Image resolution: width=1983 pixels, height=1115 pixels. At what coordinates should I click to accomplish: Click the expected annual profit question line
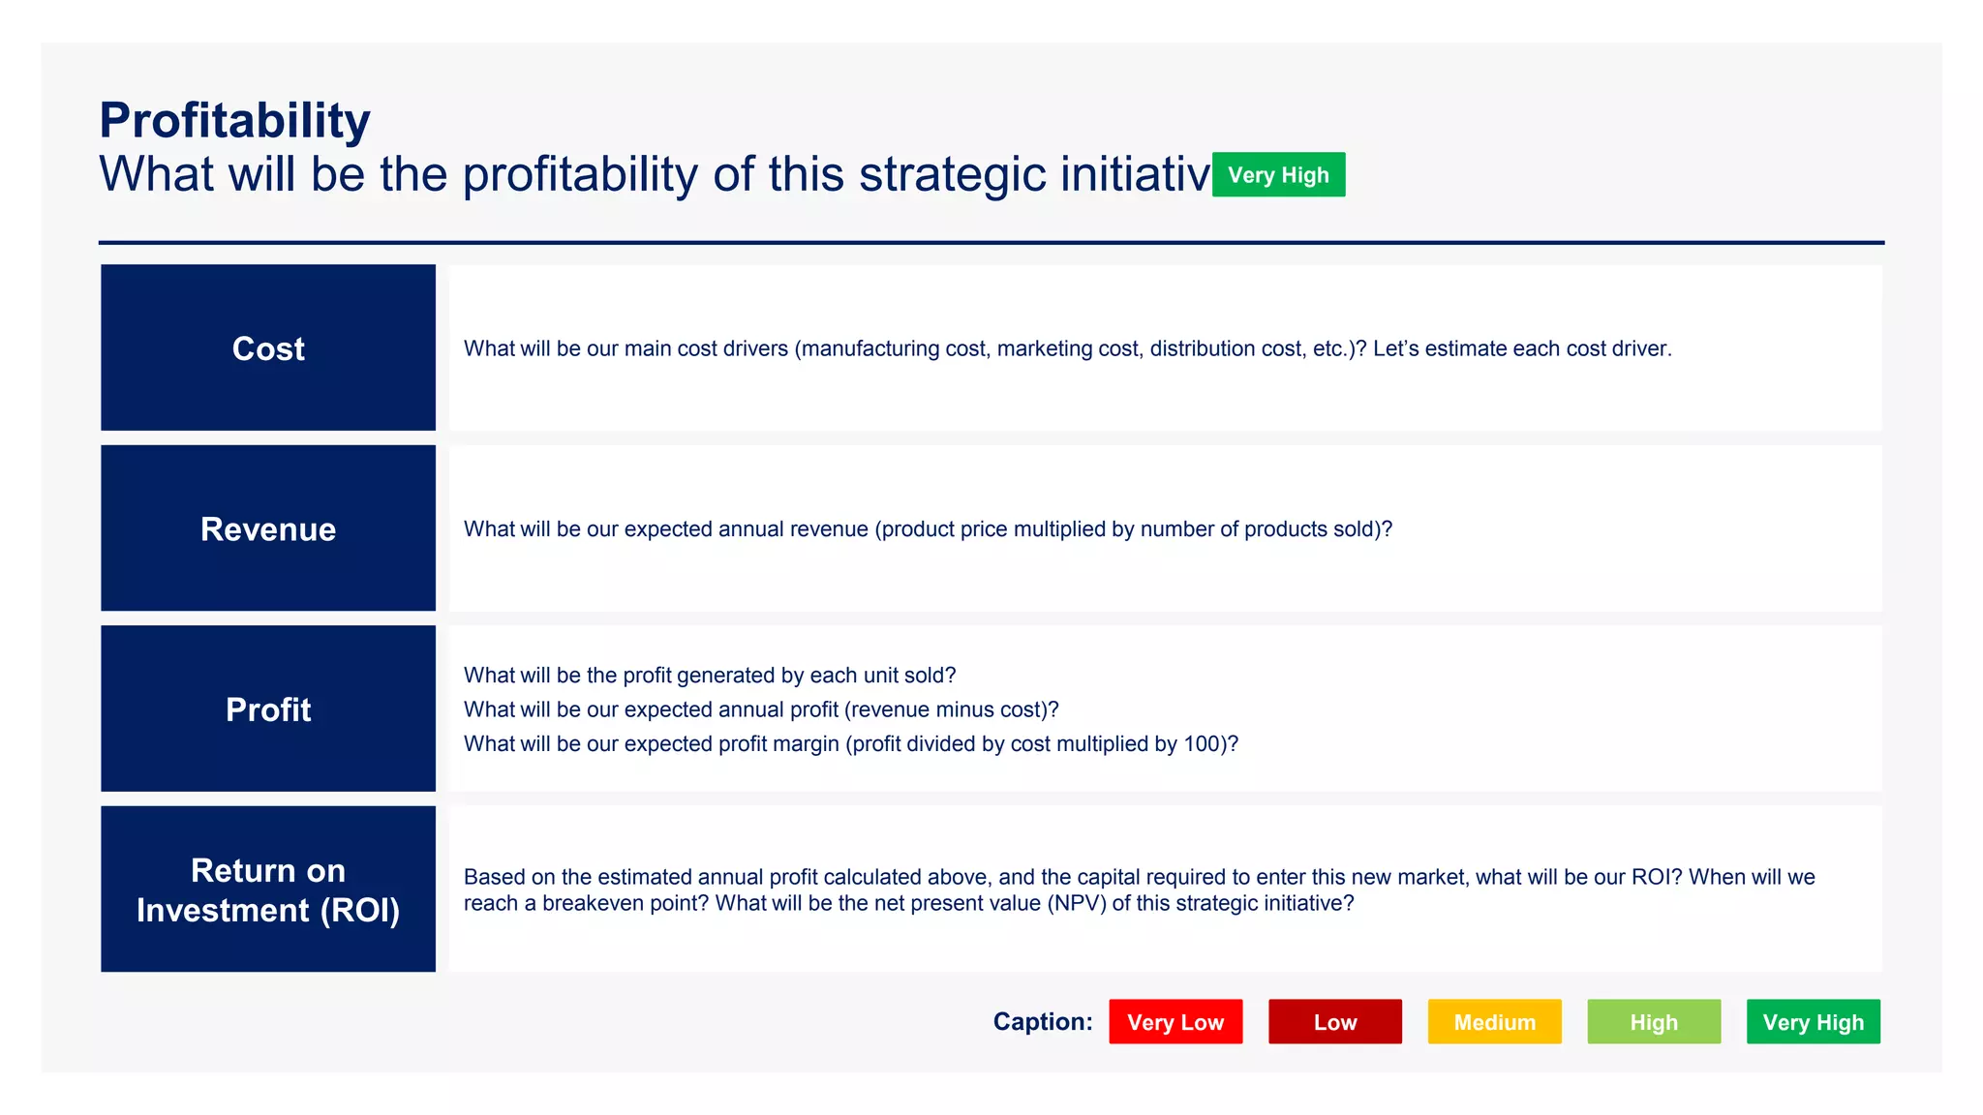point(761,709)
